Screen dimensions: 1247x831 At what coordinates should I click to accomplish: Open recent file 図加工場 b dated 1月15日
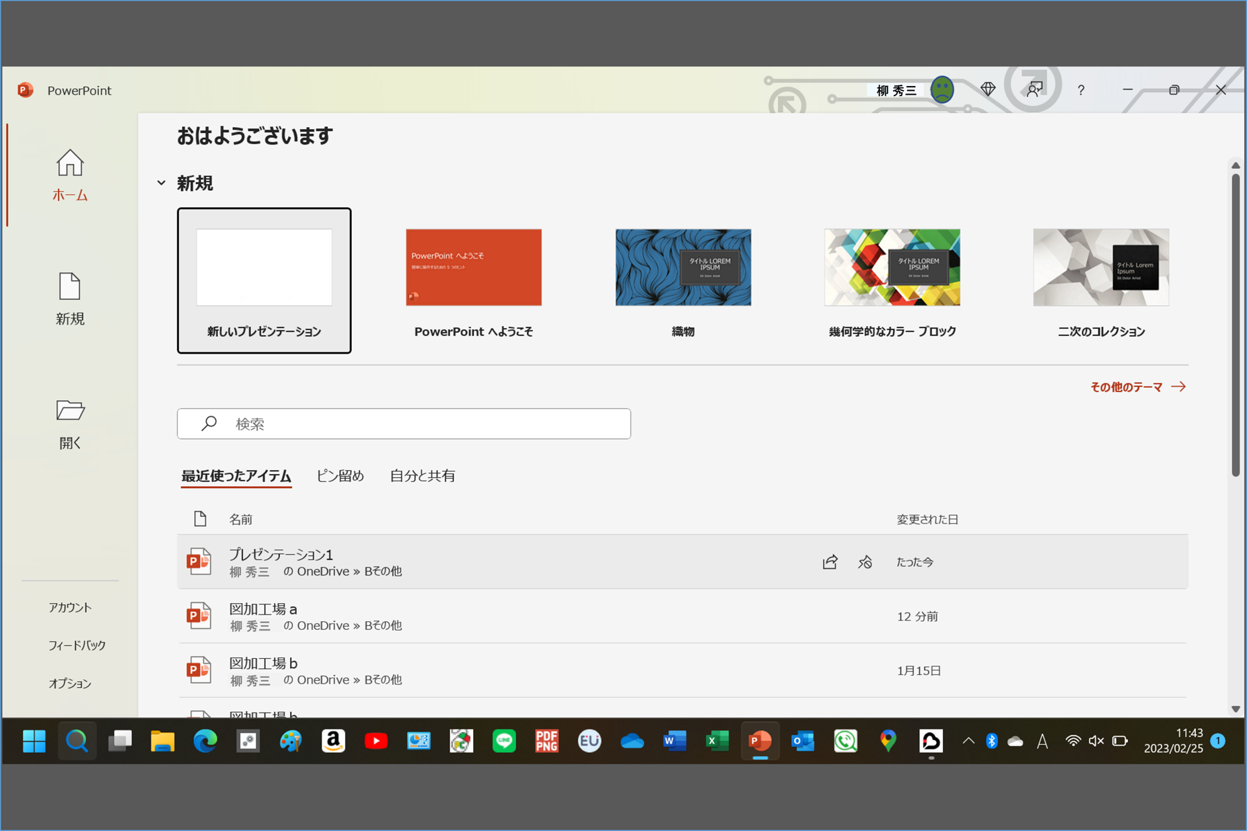point(682,670)
